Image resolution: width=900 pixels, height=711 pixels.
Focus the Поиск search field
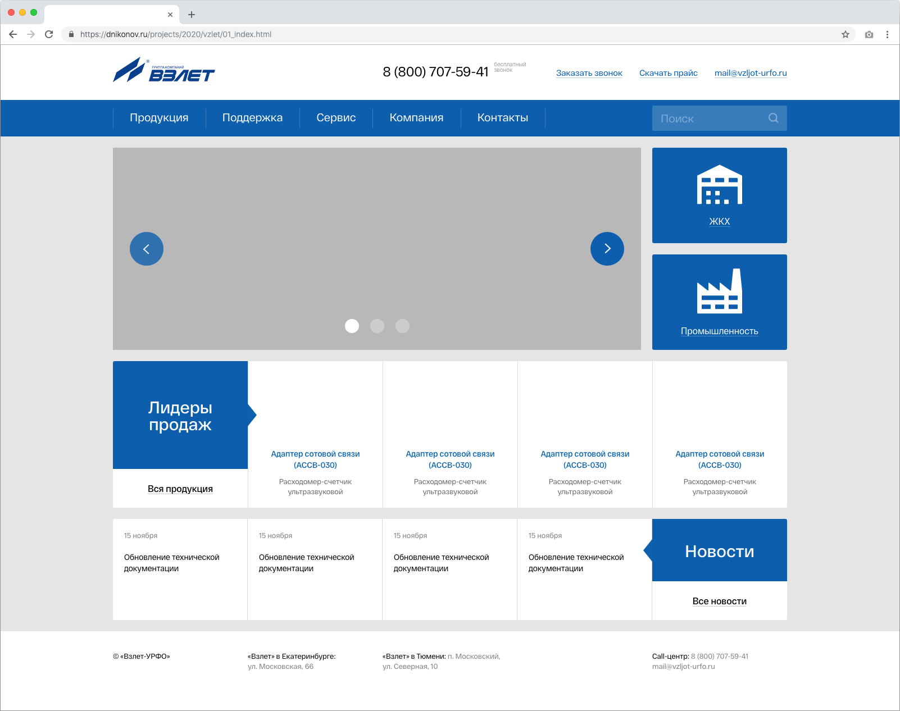click(x=709, y=118)
